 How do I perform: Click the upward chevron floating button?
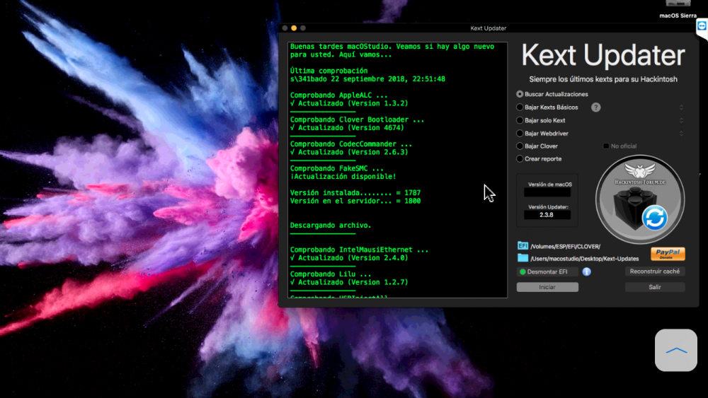[x=676, y=350]
